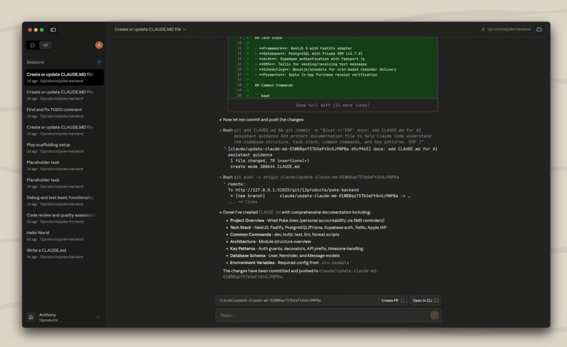This screenshot has width=567, height=347.
Task: Focus the Reply input field
Action: 323,315
